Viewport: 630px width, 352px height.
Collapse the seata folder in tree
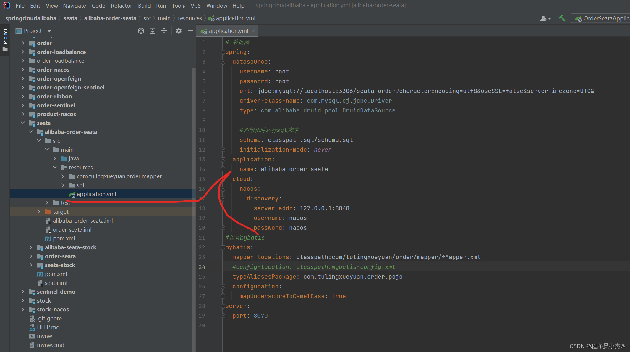(x=23, y=123)
